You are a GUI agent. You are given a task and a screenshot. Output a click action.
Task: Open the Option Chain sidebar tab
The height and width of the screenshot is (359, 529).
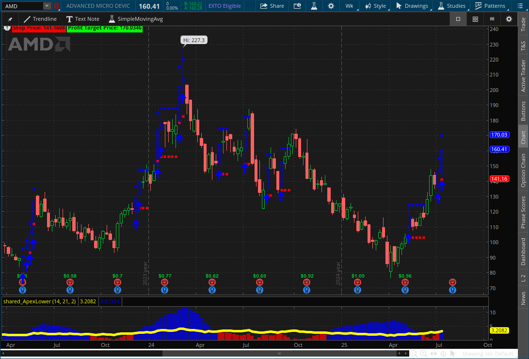[x=523, y=170]
